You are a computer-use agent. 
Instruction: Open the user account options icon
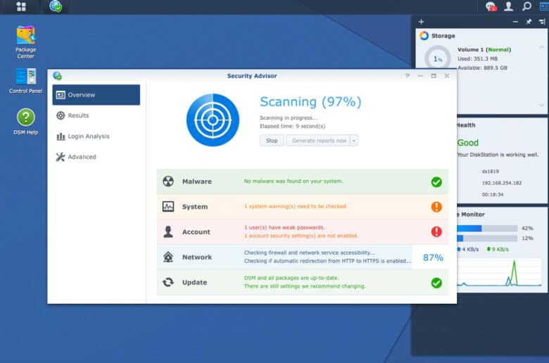pos(508,6)
